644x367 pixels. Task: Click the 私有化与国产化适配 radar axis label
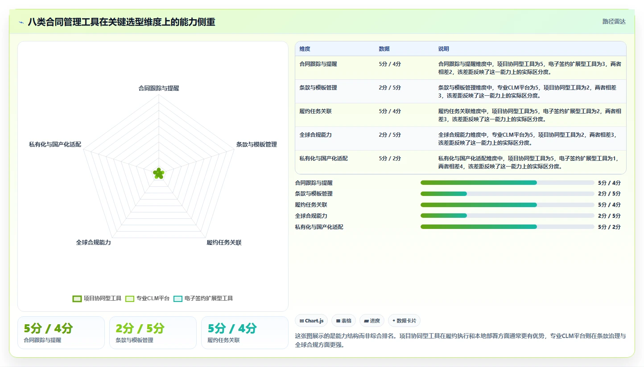[55, 144]
